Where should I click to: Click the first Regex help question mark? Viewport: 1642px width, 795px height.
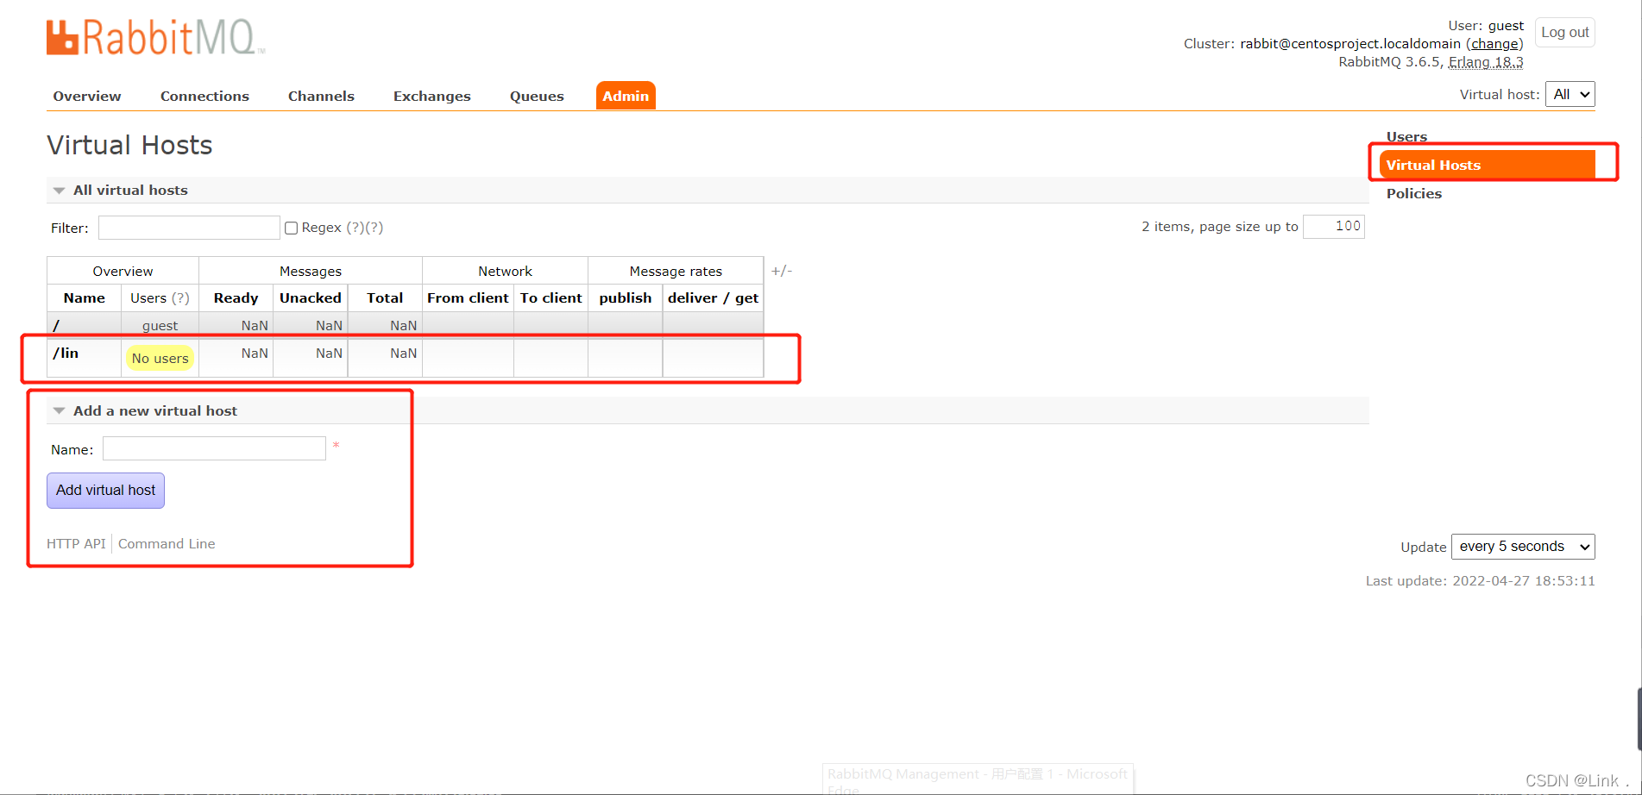(x=355, y=228)
